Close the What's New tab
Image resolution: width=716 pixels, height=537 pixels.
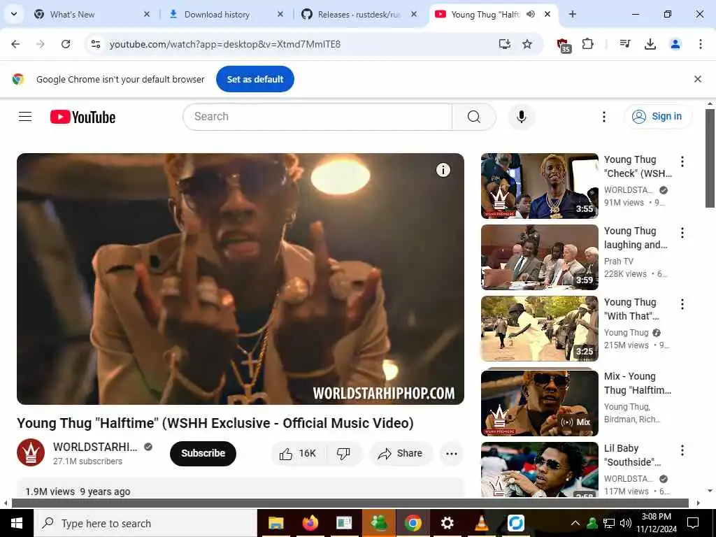point(147,14)
